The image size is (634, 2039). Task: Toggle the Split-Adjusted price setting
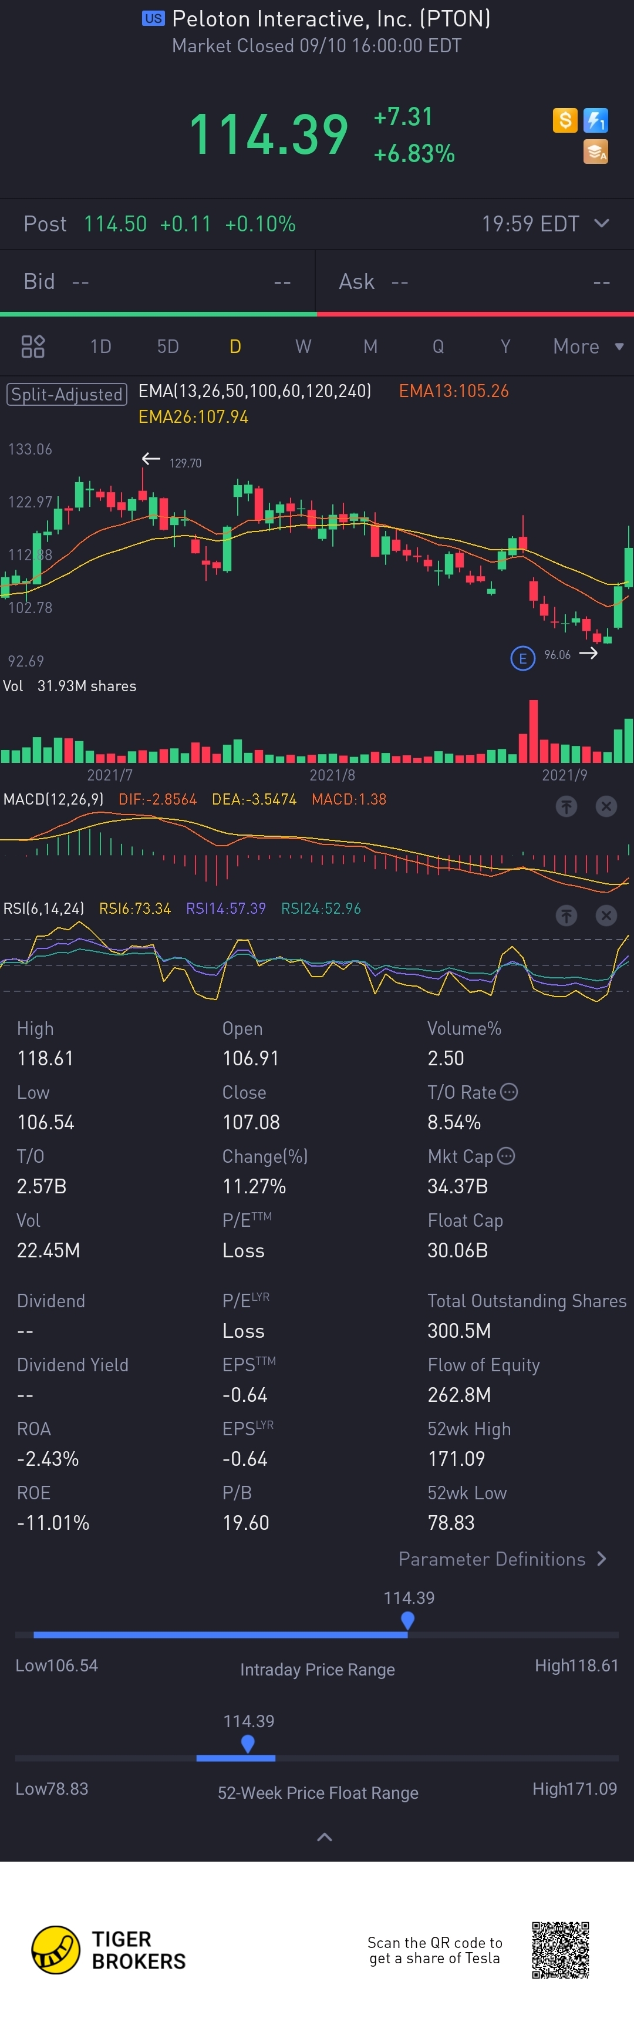(66, 394)
